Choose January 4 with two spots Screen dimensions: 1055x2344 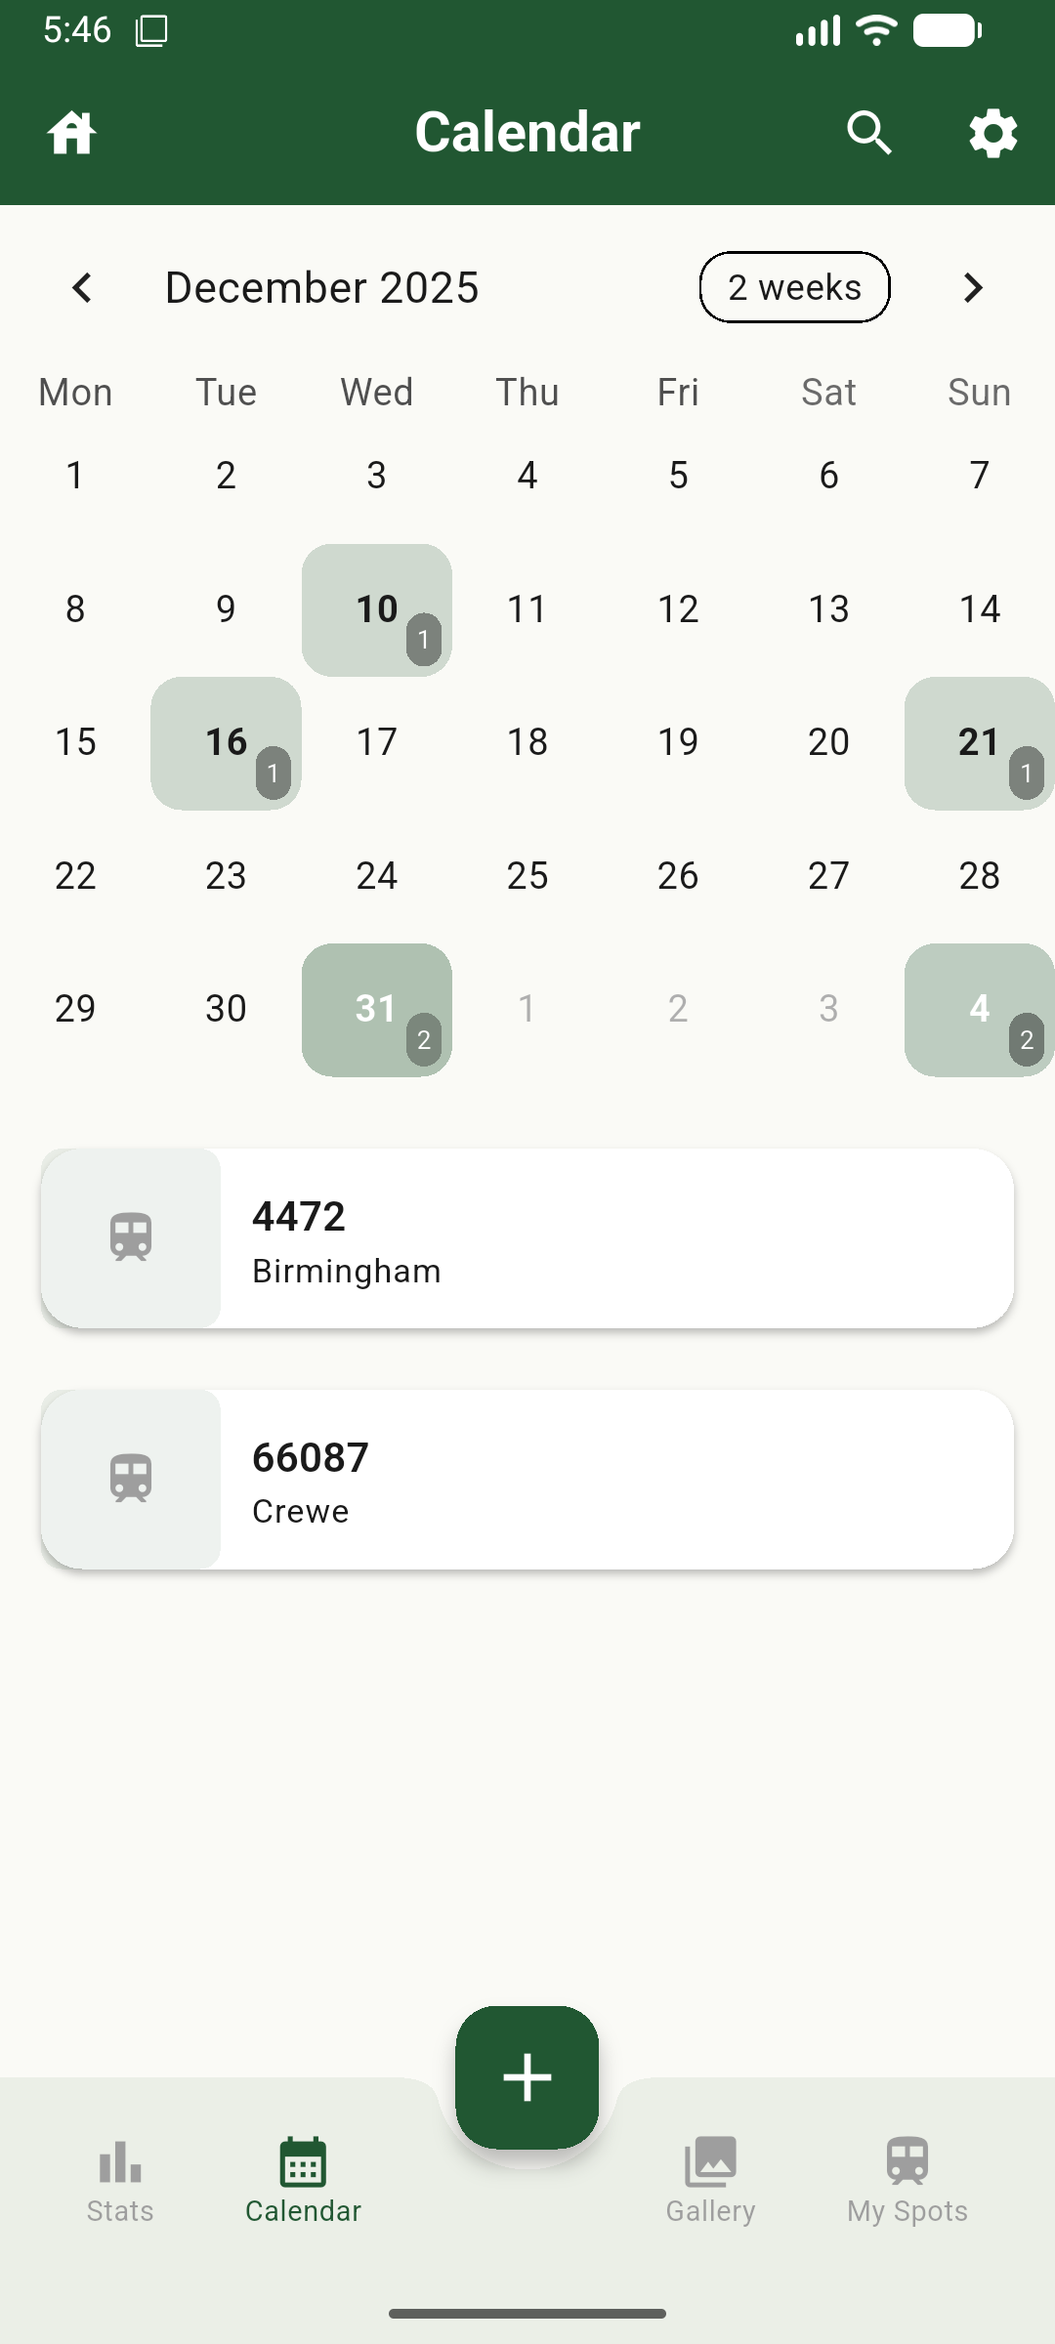coord(979,1009)
